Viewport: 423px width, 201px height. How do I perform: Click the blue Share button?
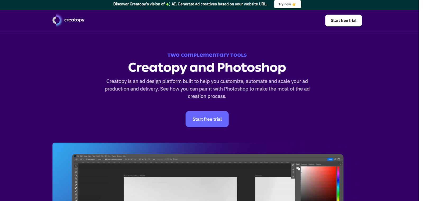point(330,159)
